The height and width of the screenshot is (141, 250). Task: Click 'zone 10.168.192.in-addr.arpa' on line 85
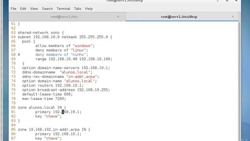(x=48, y=130)
